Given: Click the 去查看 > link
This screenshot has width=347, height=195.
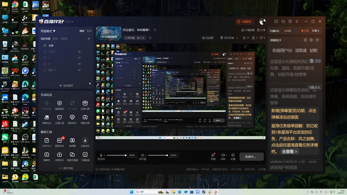Looking at the screenshot, I should tap(289, 151).
